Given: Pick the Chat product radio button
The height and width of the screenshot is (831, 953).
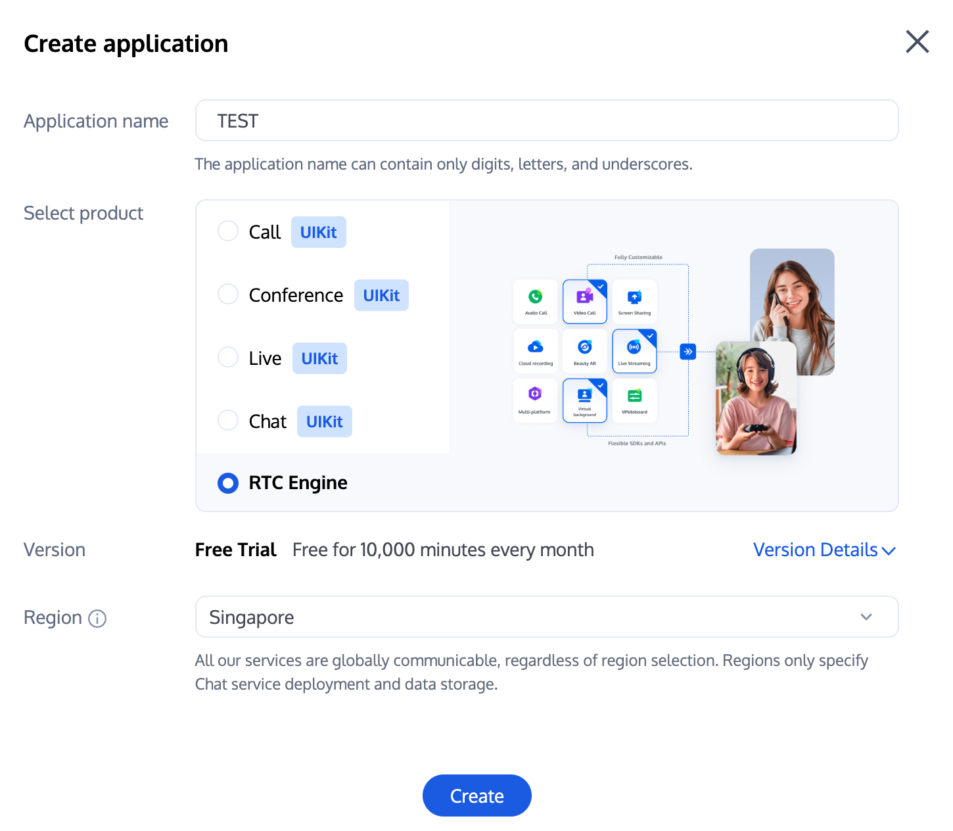Looking at the screenshot, I should point(228,421).
